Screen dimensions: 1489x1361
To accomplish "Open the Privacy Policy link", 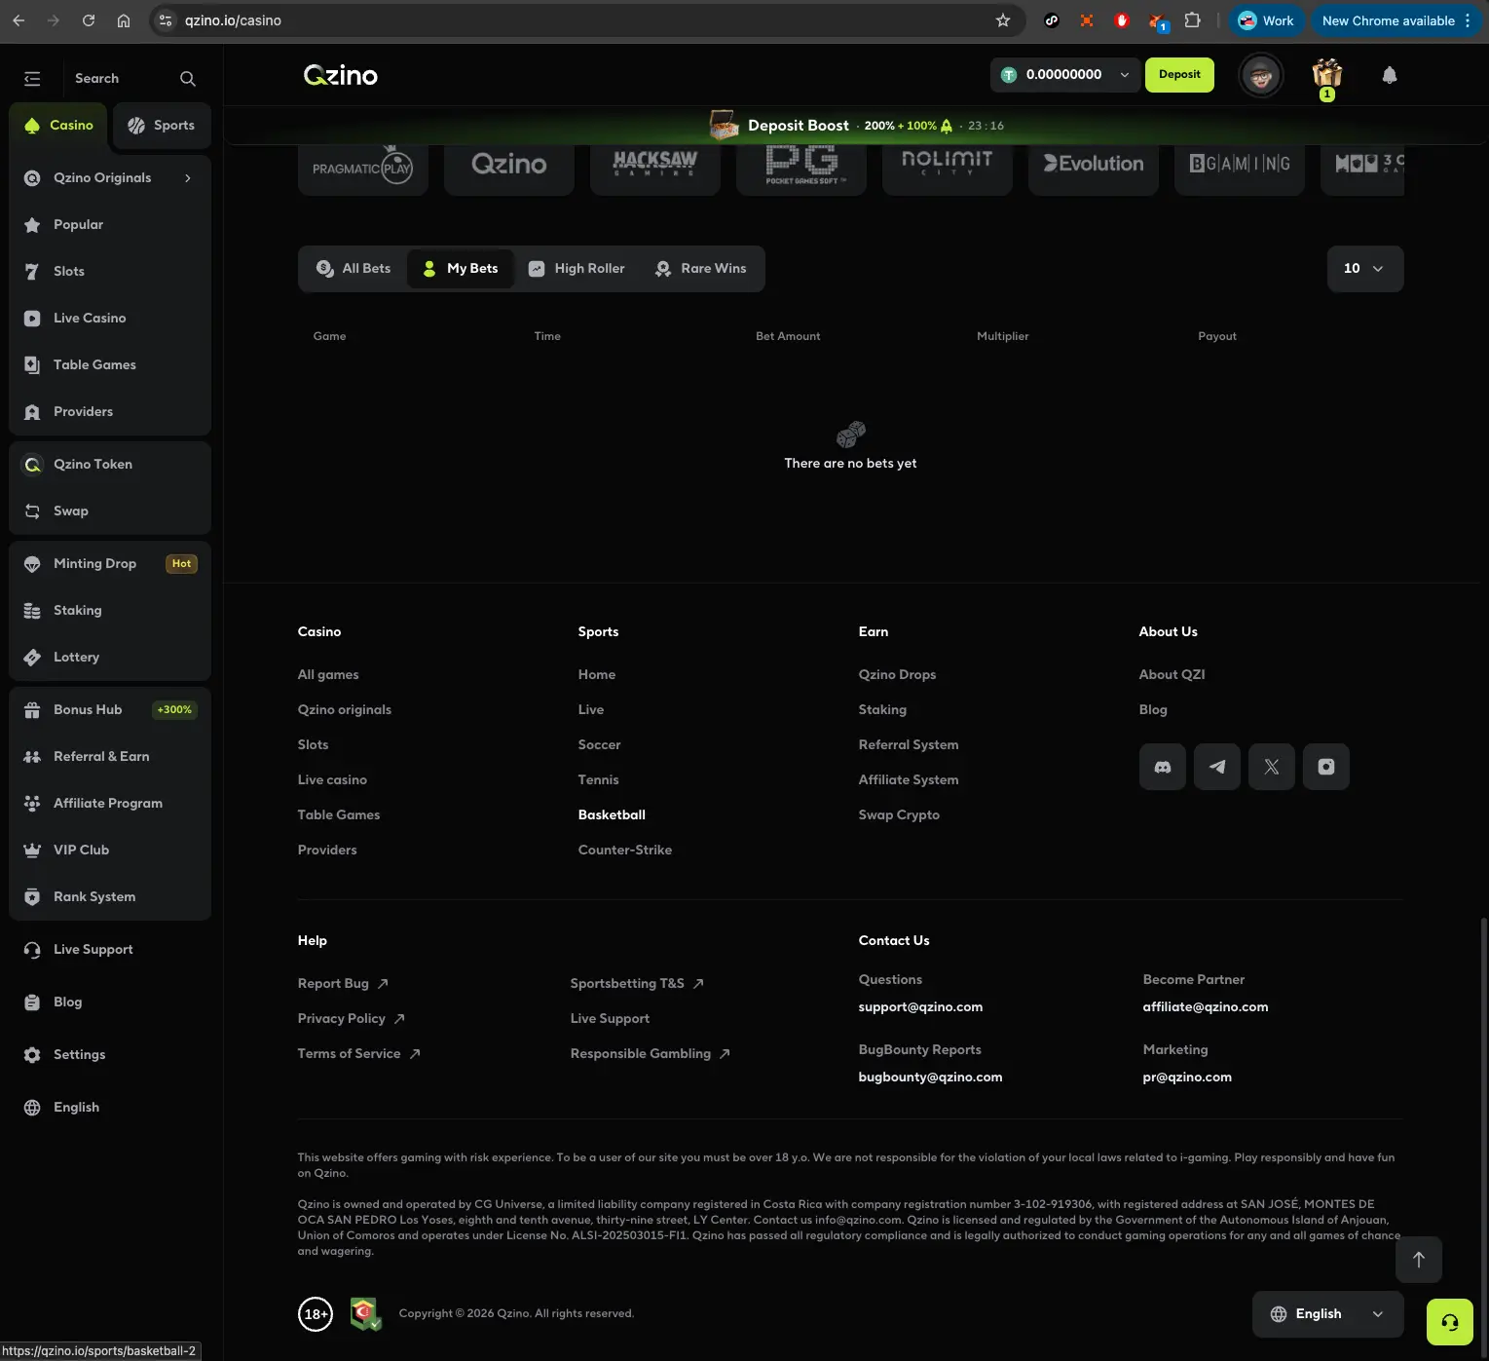I will (352, 1019).
